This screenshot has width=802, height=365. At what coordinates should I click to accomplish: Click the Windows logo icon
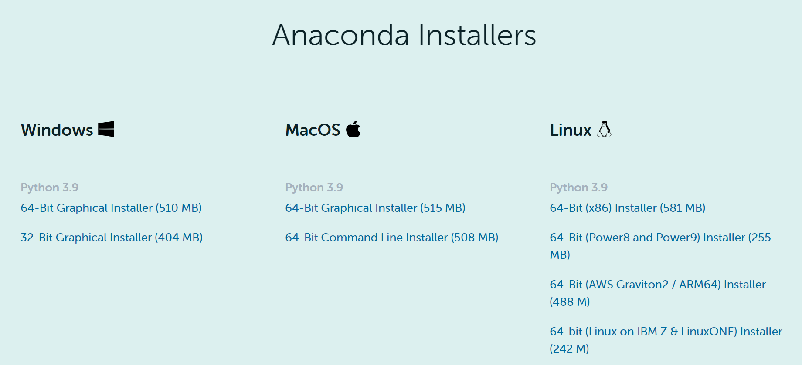click(106, 129)
